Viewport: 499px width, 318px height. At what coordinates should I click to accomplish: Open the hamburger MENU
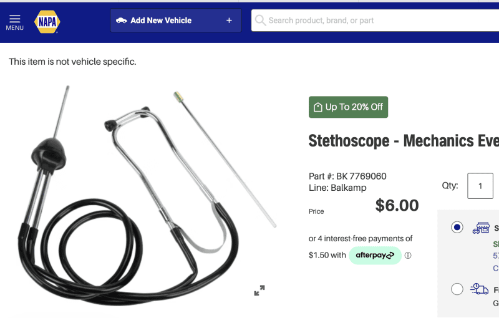14,22
